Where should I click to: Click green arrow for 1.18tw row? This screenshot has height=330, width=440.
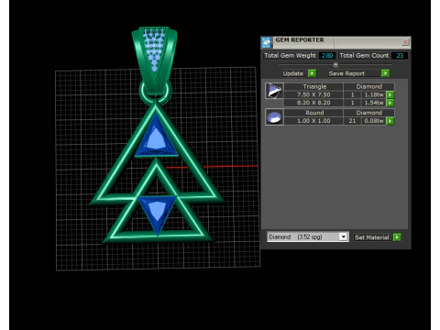click(x=390, y=94)
